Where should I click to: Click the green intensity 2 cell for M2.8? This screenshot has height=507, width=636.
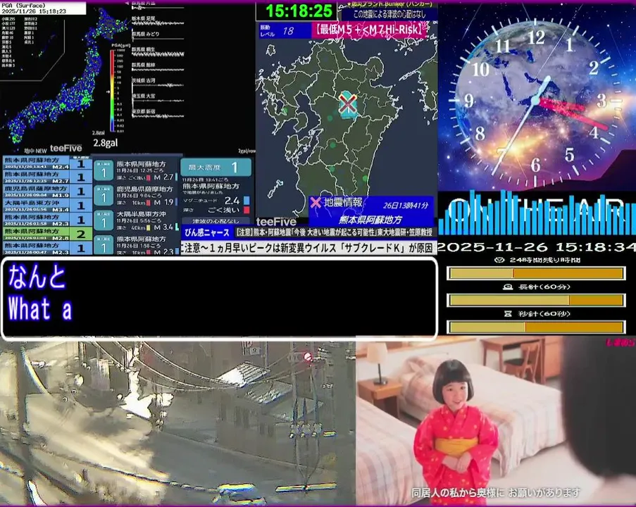point(81,234)
